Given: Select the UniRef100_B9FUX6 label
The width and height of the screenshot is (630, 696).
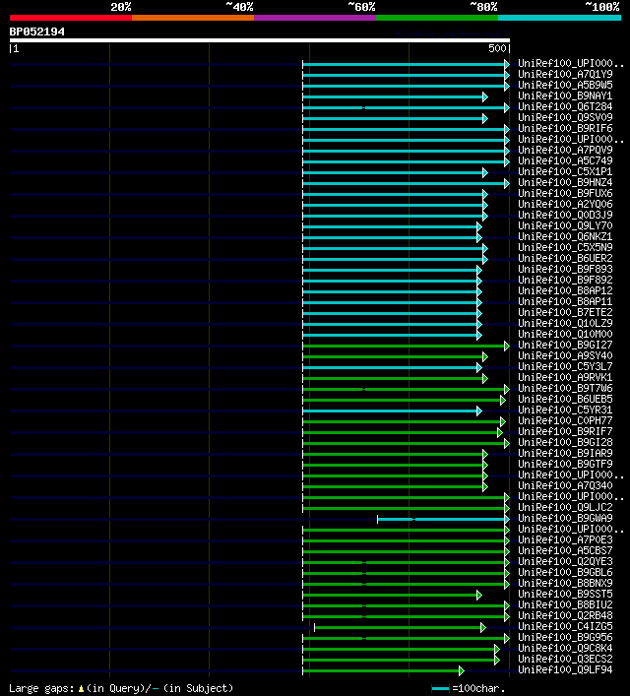Looking at the screenshot, I should click(565, 193).
